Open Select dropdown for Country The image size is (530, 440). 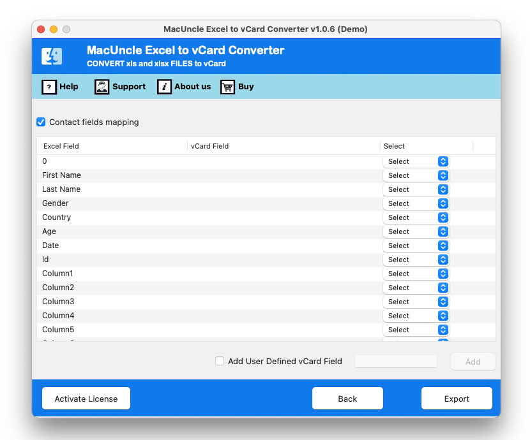point(416,217)
